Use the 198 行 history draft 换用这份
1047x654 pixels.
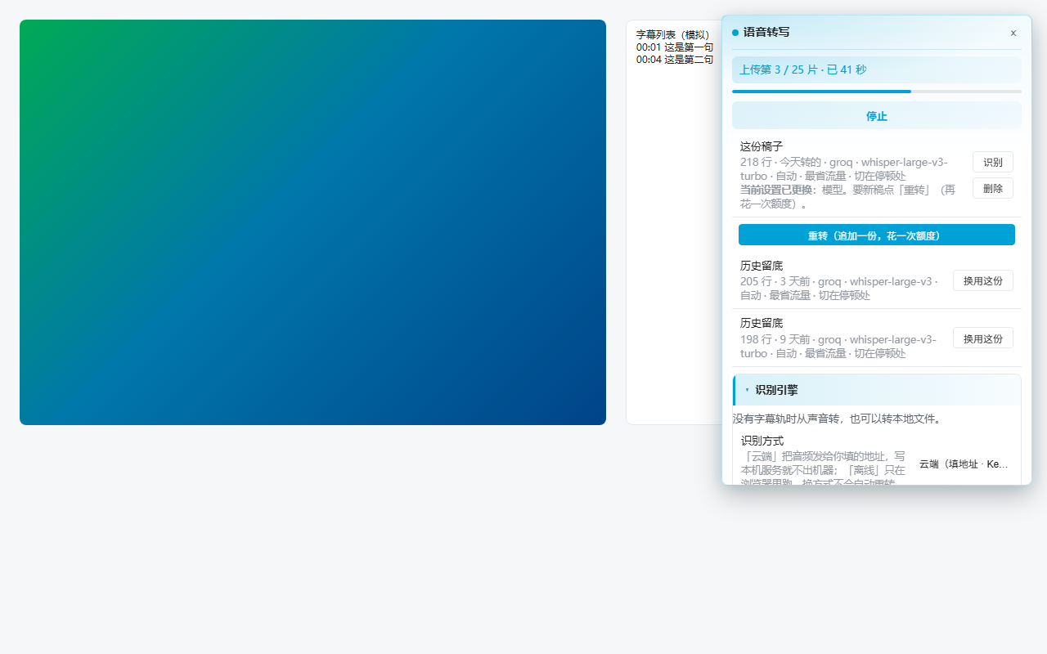point(983,338)
